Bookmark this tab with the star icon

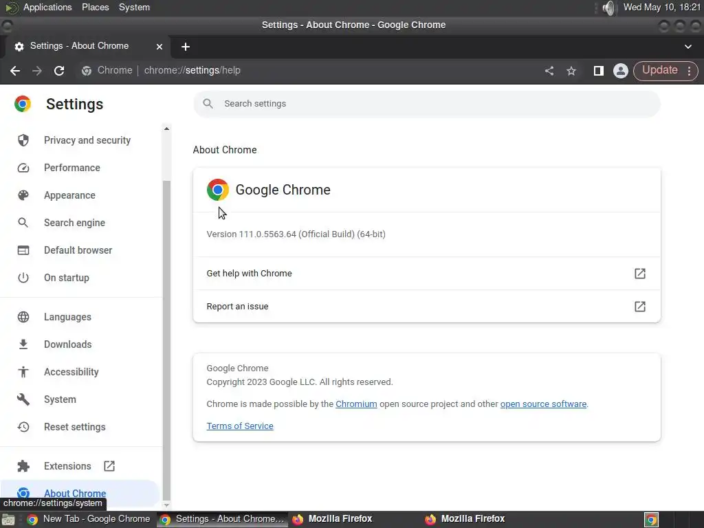pyautogui.click(x=571, y=71)
